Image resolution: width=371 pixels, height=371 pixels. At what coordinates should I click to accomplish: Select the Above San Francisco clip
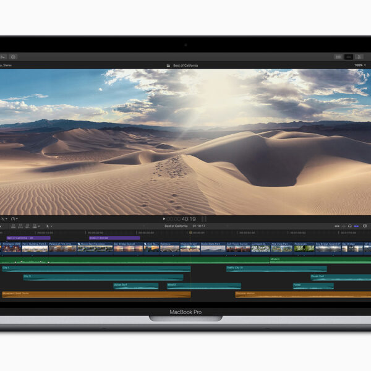(95, 249)
